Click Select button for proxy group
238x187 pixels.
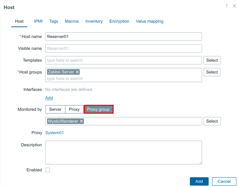(x=212, y=121)
